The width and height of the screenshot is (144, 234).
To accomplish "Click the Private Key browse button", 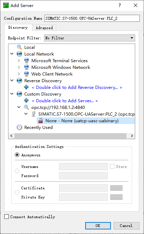I will coord(116,197).
